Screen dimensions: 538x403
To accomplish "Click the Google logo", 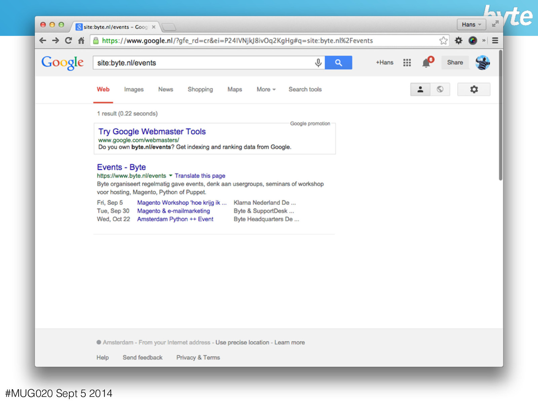I will 63,63.
